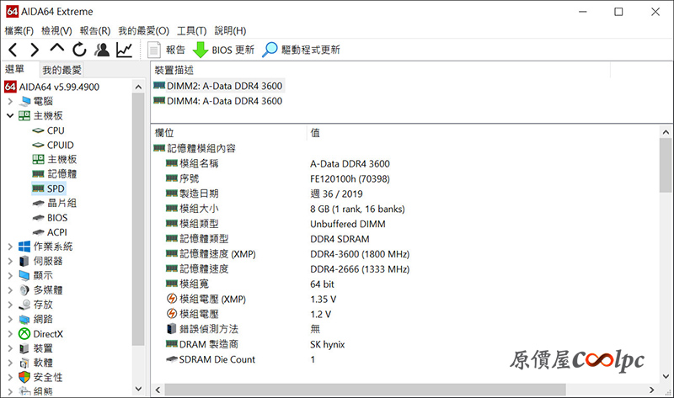The width and height of the screenshot is (674, 398).
Task: Switch to the 選單 tab
Action: [15, 69]
